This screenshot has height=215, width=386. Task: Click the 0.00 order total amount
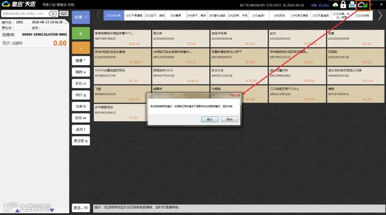coord(60,43)
